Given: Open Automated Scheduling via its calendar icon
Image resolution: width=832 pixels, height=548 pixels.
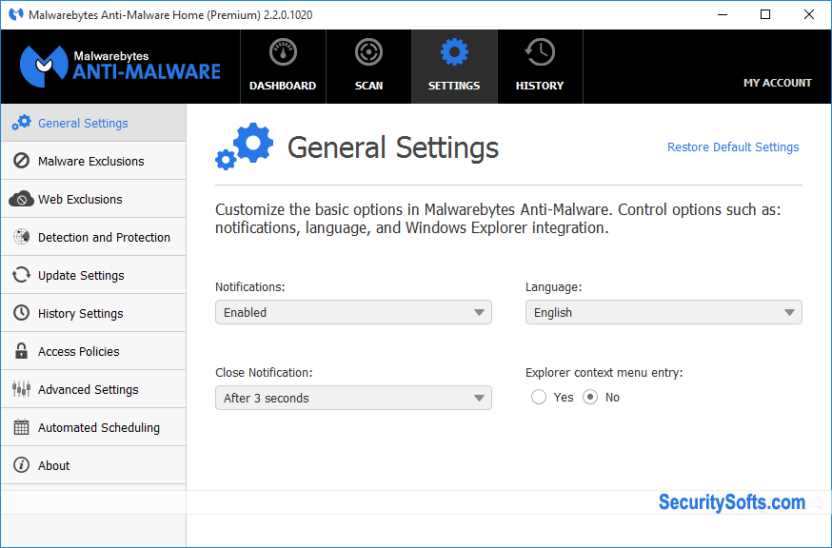Looking at the screenshot, I should tap(21, 427).
